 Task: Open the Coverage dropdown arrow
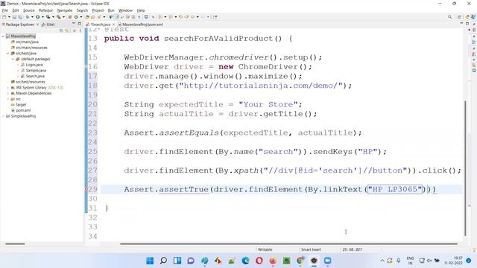(x=53, y=17)
